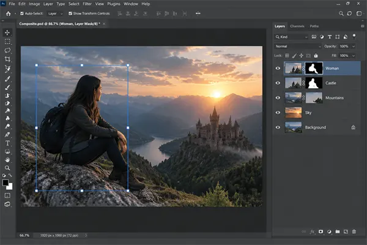Create a new layer icon
This screenshot has height=245, width=367.
tap(346, 232)
